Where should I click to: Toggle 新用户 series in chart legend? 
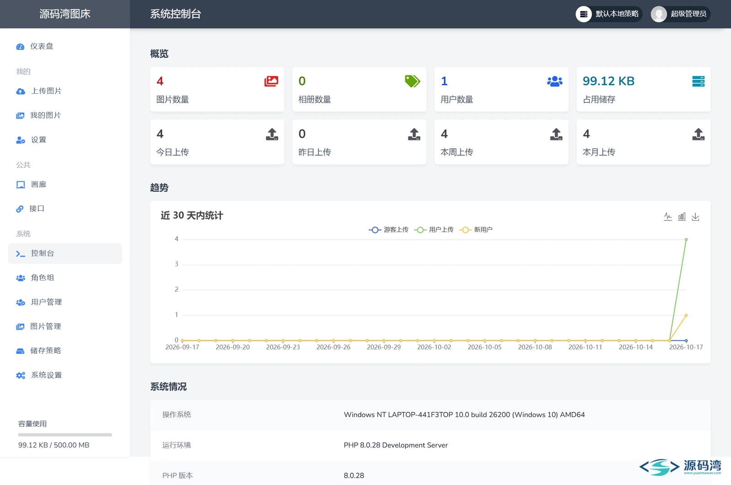(476, 230)
